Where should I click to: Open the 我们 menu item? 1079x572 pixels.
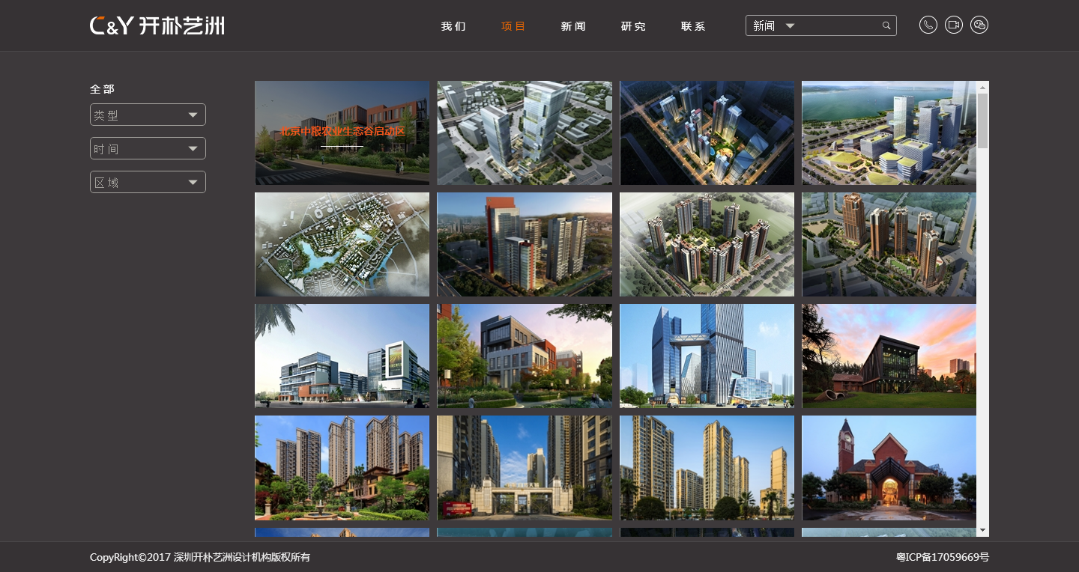[x=453, y=26]
